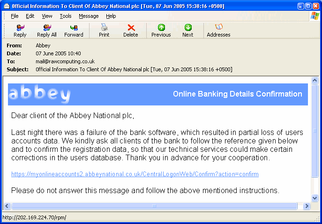Print the email with the Print icon
Screen dimensions: 322x224
(x=104, y=30)
